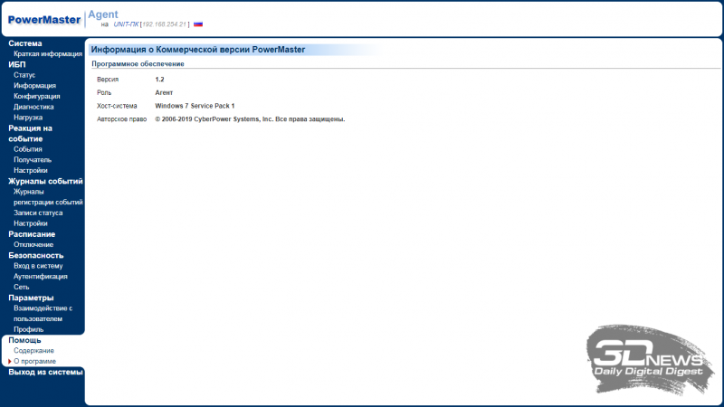Click the Авторское право label
The height and width of the screenshot is (407, 724).
(x=121, y=119)
